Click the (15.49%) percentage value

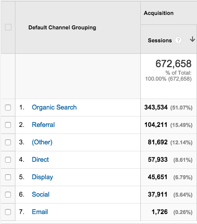tap(182, 125)
